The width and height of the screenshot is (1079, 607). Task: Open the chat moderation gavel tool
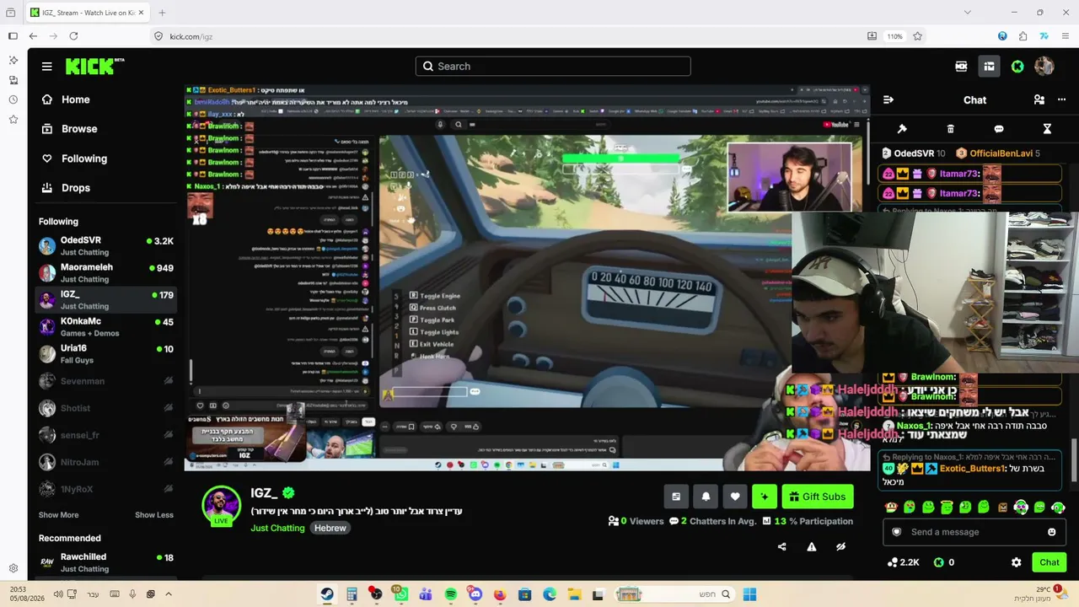click(x=902, y=129)
